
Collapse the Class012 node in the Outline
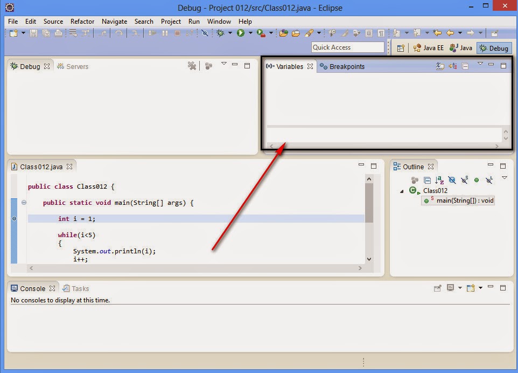[x=401, y=190]
